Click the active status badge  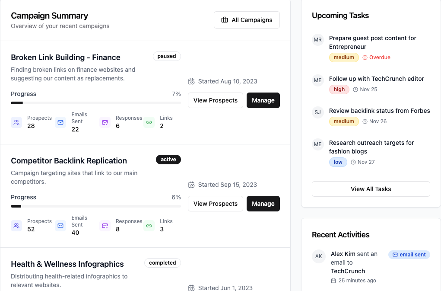click(x=168, y=160)
